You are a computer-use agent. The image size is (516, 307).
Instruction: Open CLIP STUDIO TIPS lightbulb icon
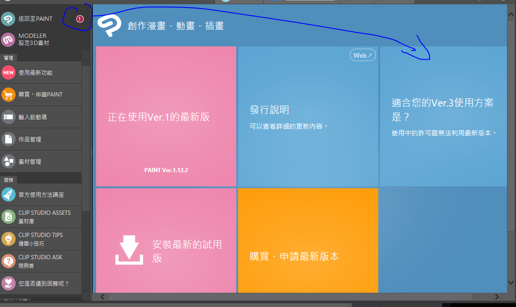point(9,239)
